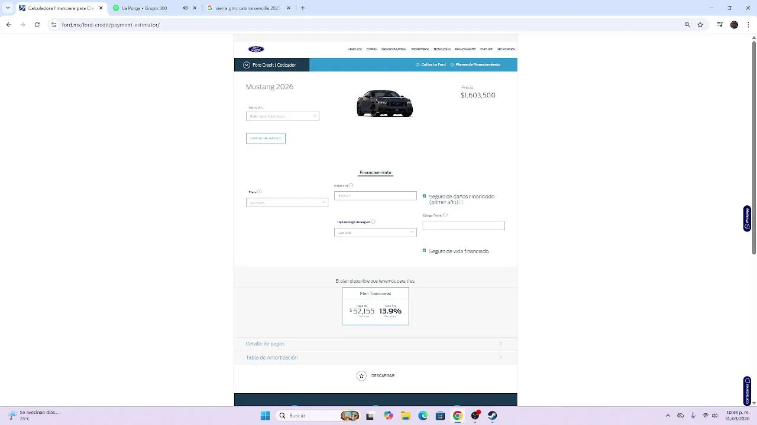Viewport: 757px width, 425px height.
Task: Open Copilot from the taskbar
Action: (388, 416)
